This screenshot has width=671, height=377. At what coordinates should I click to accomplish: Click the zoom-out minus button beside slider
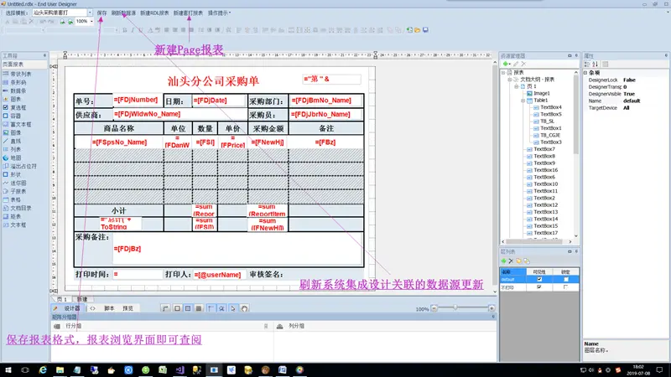434,308
